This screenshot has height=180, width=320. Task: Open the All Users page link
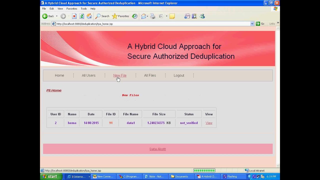click(x=88, y=75)
